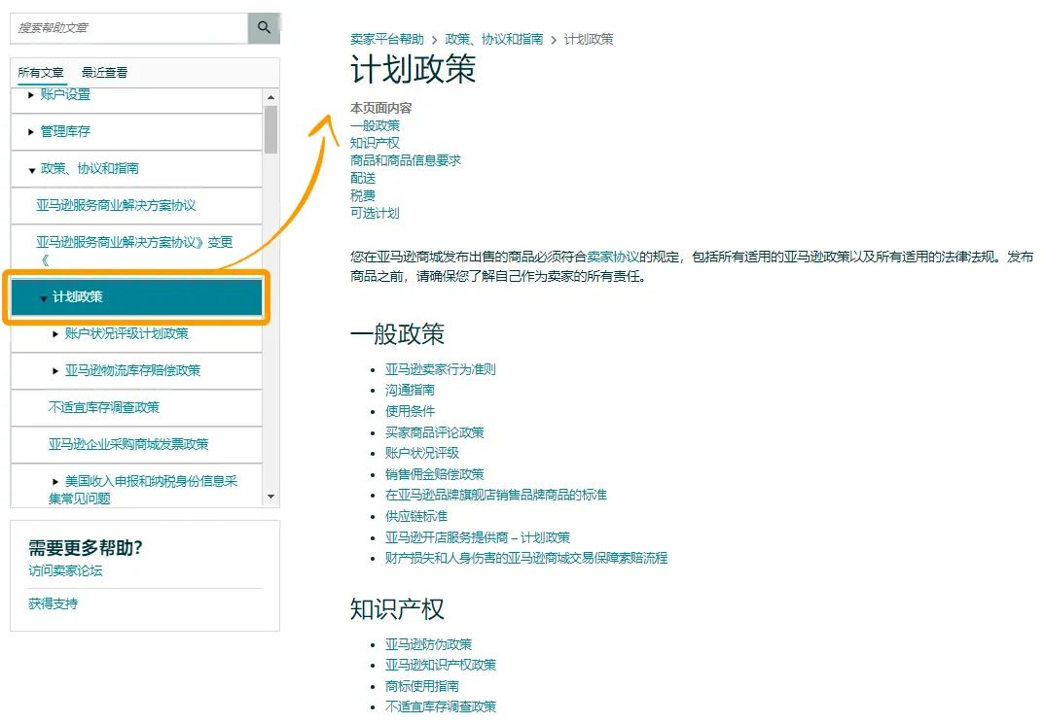Open 不适宜库存调查政策 in sidebar
This screenshot has width=1045, height=723.
(104, 408)
